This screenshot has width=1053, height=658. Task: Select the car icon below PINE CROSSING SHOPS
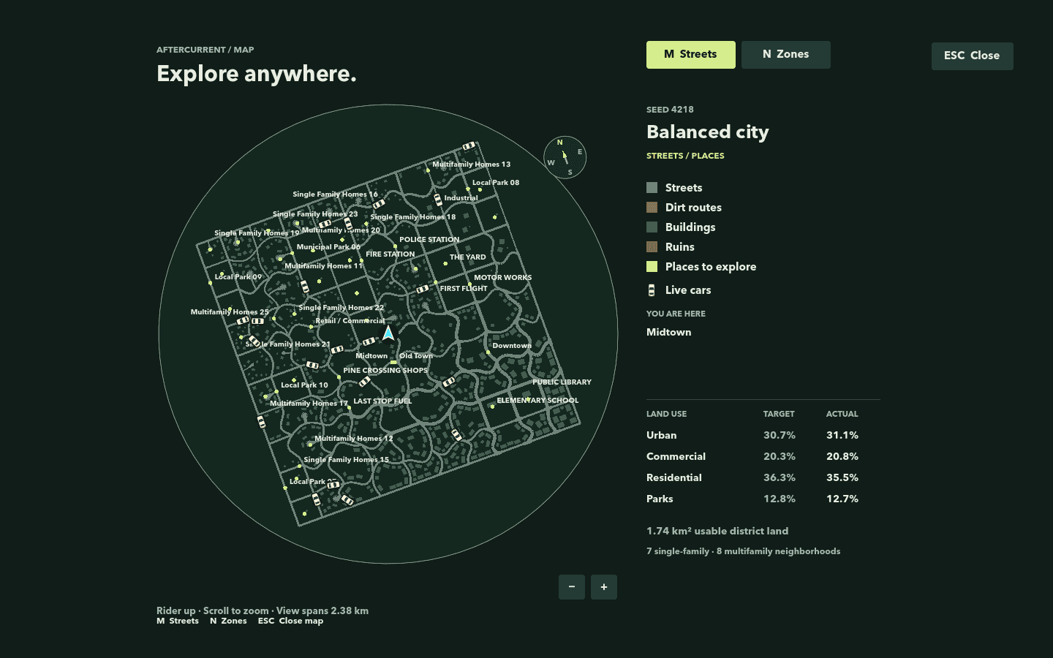coord(364,382)
